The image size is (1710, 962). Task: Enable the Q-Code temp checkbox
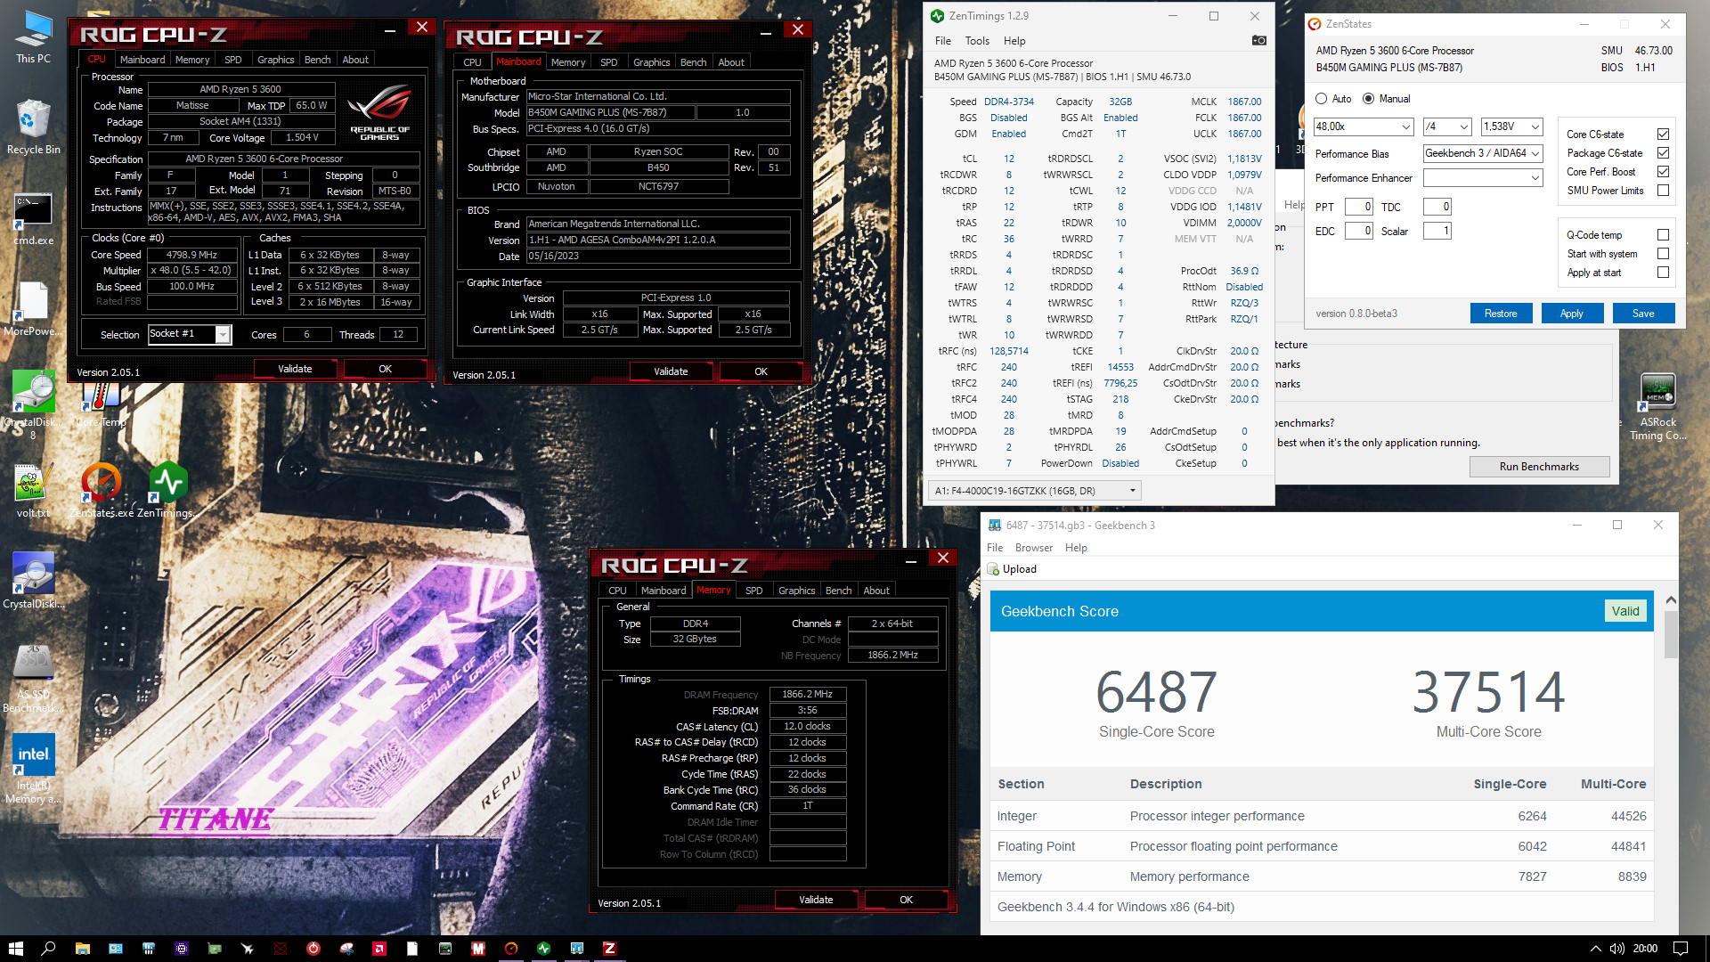click(x=1663, y=235)
